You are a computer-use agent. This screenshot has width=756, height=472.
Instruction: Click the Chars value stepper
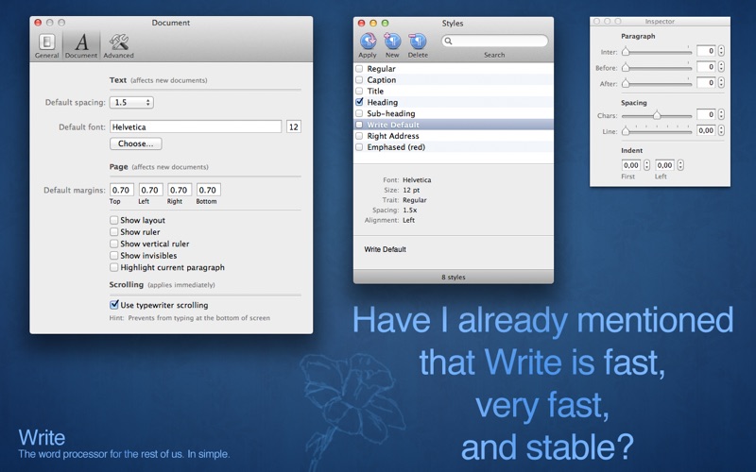pyautogui.click(x=721, y=114)
